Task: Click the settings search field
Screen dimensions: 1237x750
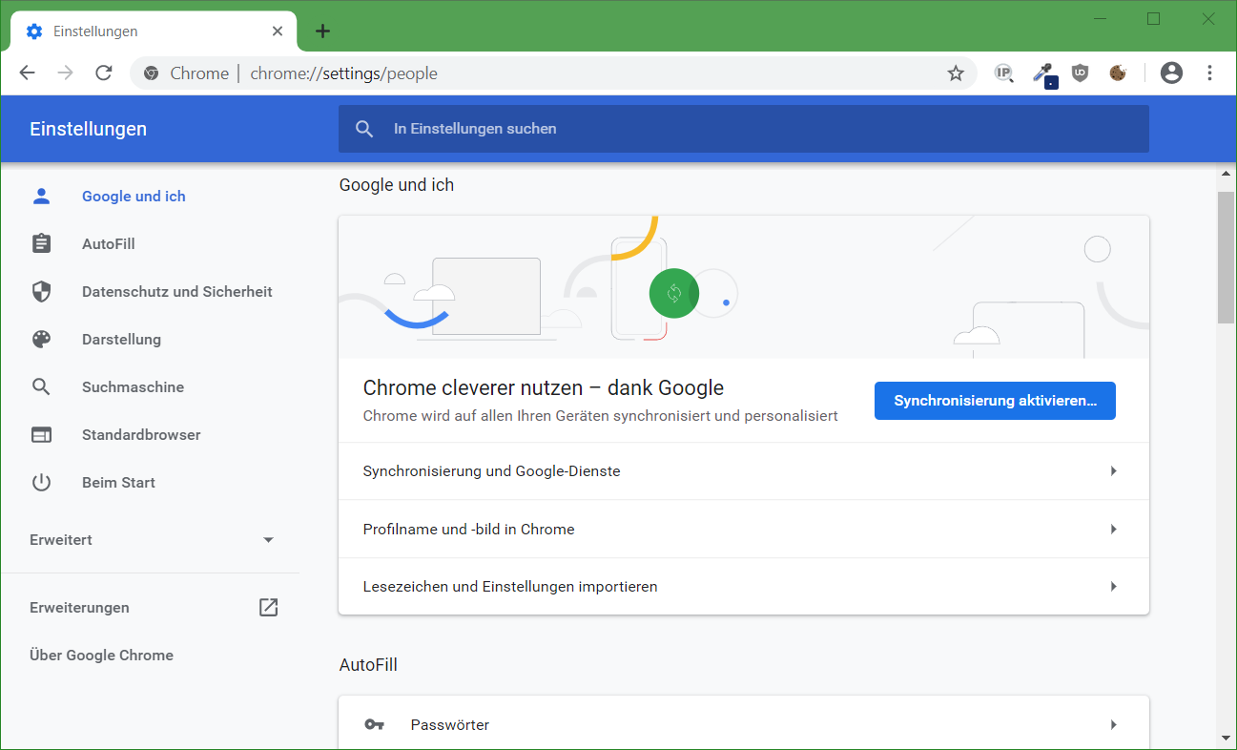Action: 743,129
